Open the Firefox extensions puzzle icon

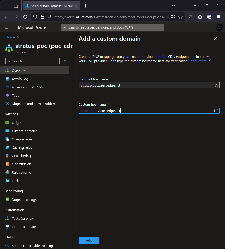point(200,17)
